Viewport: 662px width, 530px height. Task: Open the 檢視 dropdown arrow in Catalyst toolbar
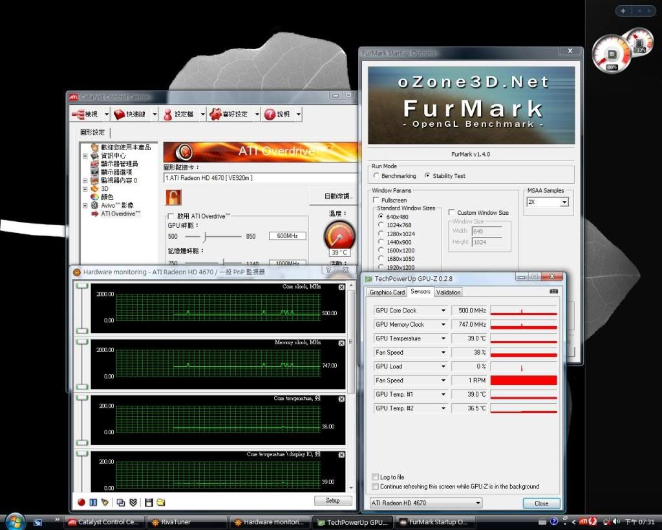click(107, 114)
